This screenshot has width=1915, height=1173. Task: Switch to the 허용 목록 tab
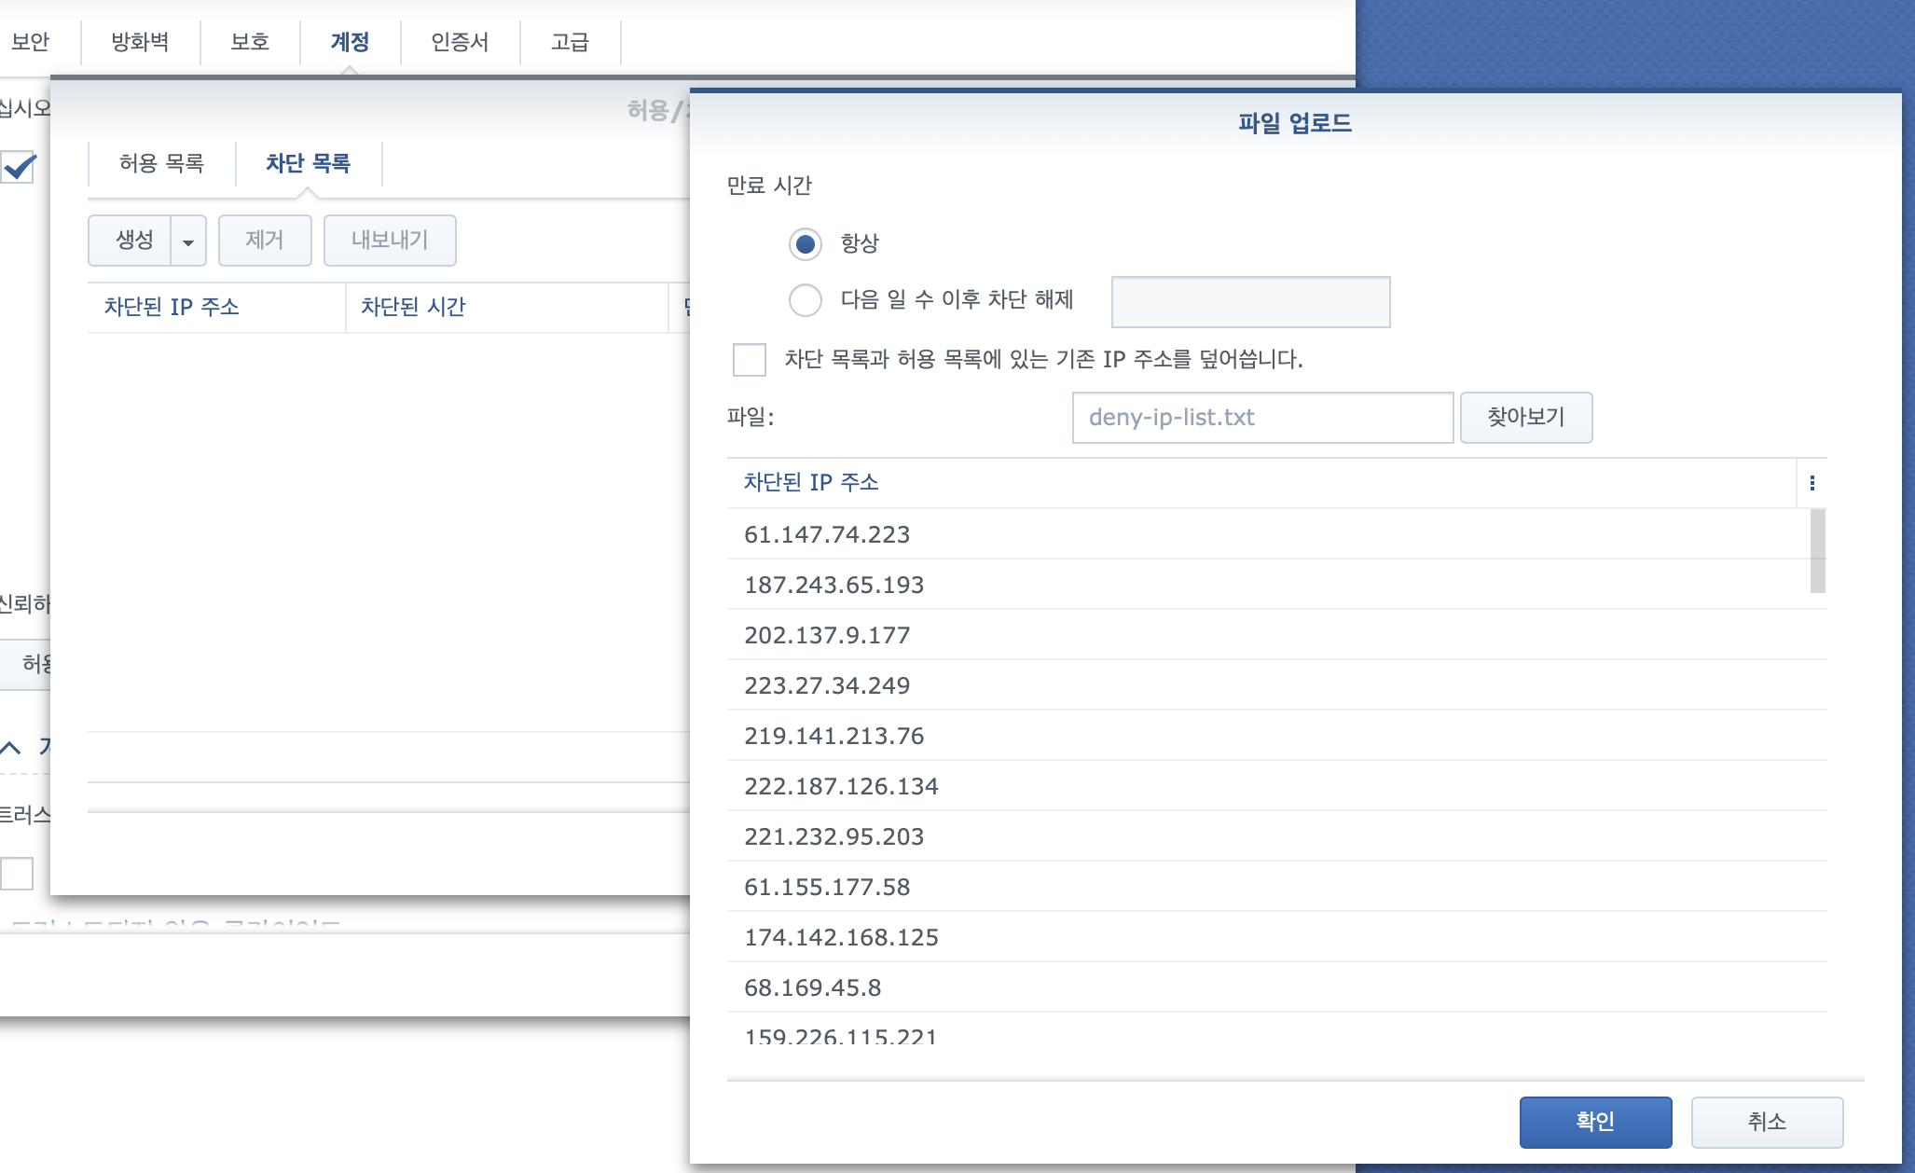coord(161,164)
